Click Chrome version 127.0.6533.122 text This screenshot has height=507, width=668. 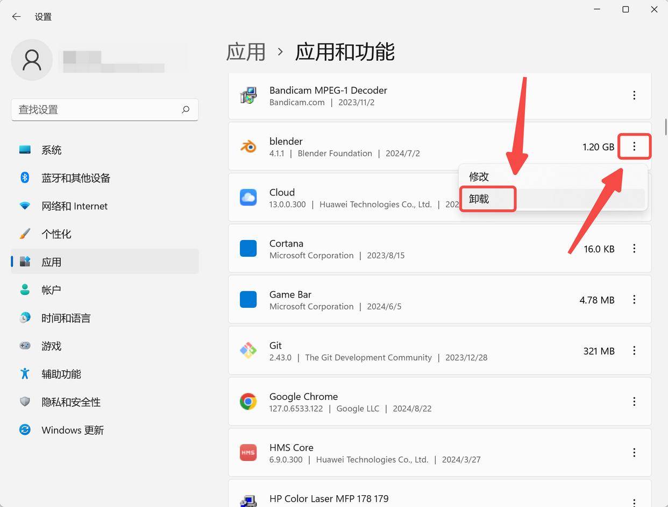(x=296, y=409)
